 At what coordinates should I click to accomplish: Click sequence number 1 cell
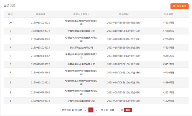pos(10,101)
